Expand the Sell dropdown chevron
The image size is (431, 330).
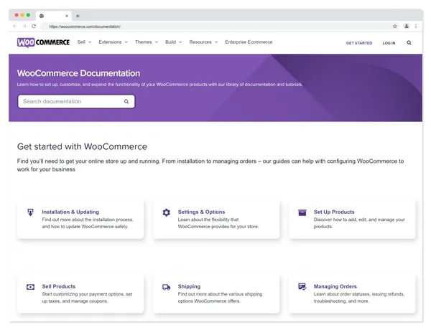point(90,42)
